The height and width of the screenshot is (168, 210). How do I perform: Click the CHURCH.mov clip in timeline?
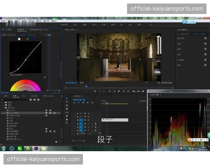[115, 120]
